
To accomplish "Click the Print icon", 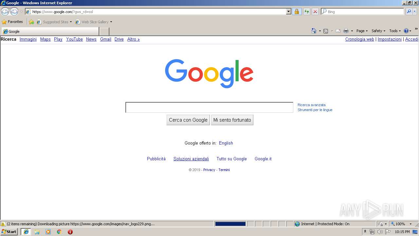I will coord(346,31).
